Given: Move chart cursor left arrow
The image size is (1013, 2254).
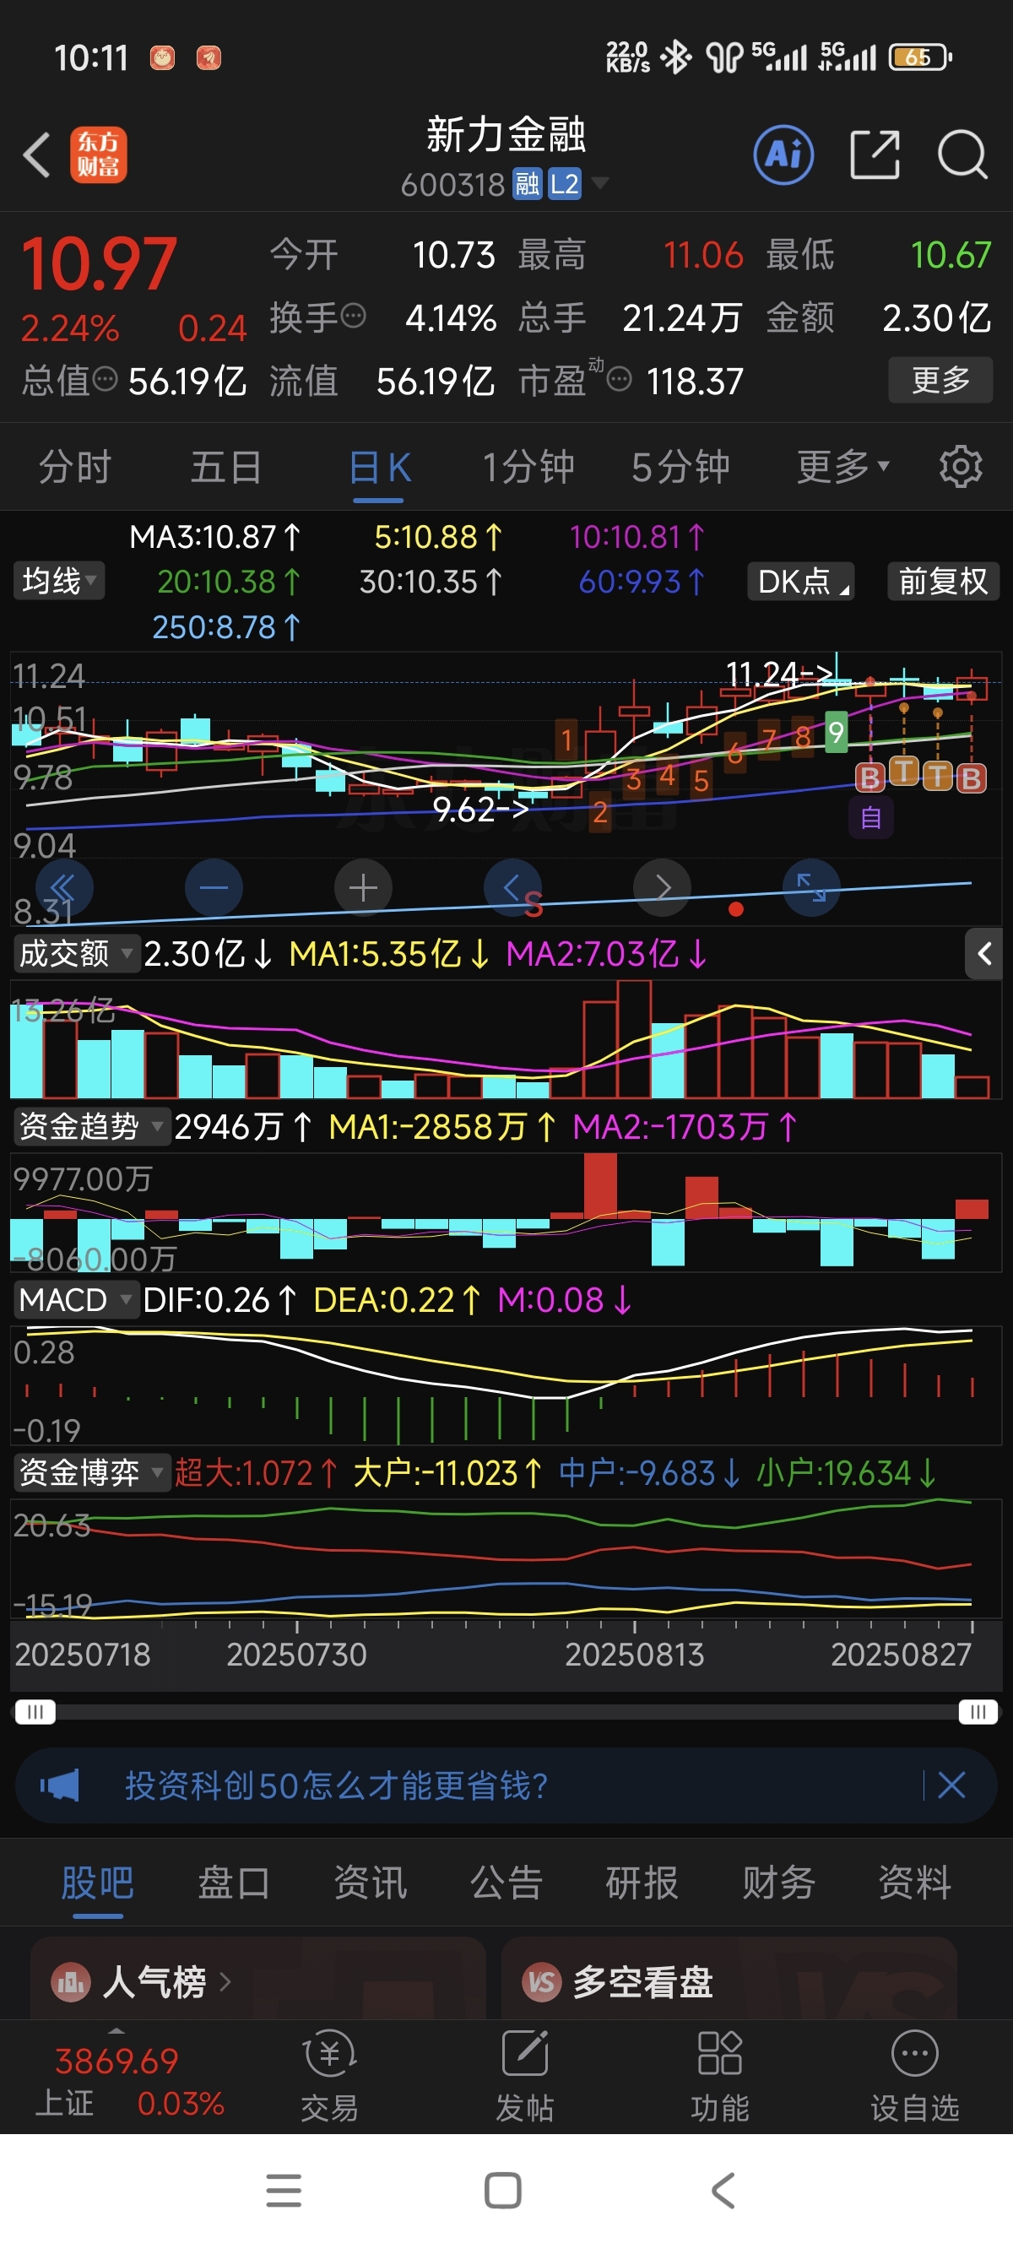Looking at the screenshot, I should coord(512,888).
